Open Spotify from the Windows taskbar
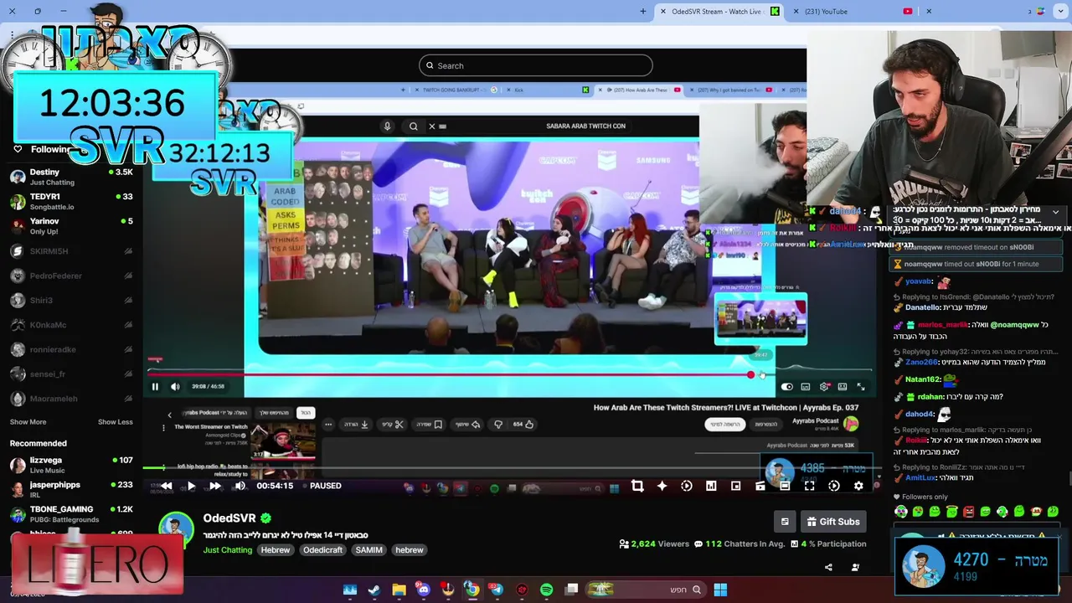This screenshot has height=603, width=1072. pyautogui.click(x=546, y=590)
